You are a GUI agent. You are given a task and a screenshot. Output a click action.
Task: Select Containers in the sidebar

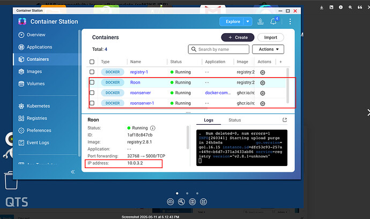[x=33, y=59]
